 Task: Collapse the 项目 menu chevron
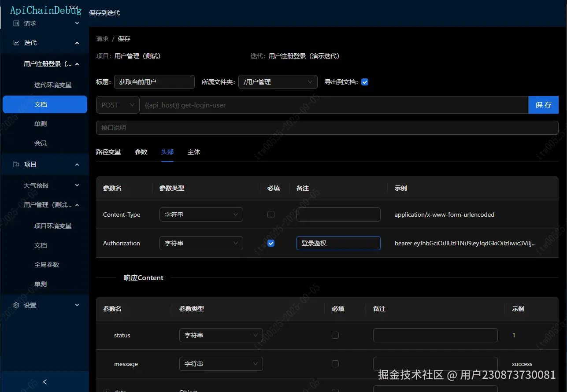click(77, 164)
